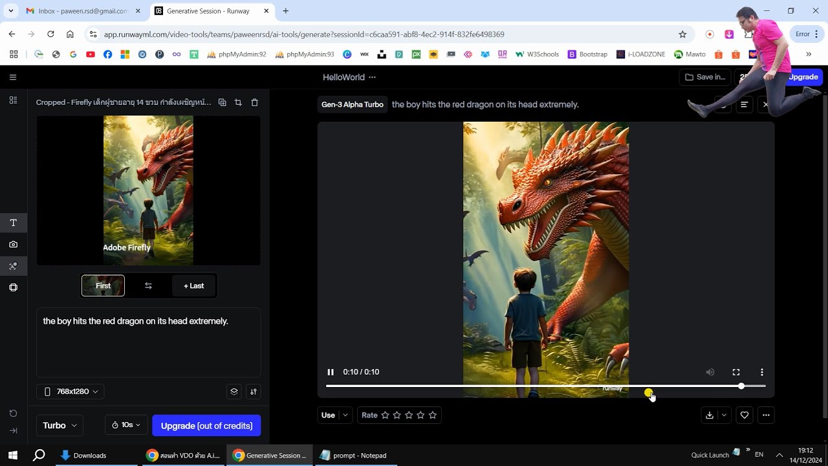Show hidden system tray icons
This screenshot has height=466, width=828.
[779, 455]
